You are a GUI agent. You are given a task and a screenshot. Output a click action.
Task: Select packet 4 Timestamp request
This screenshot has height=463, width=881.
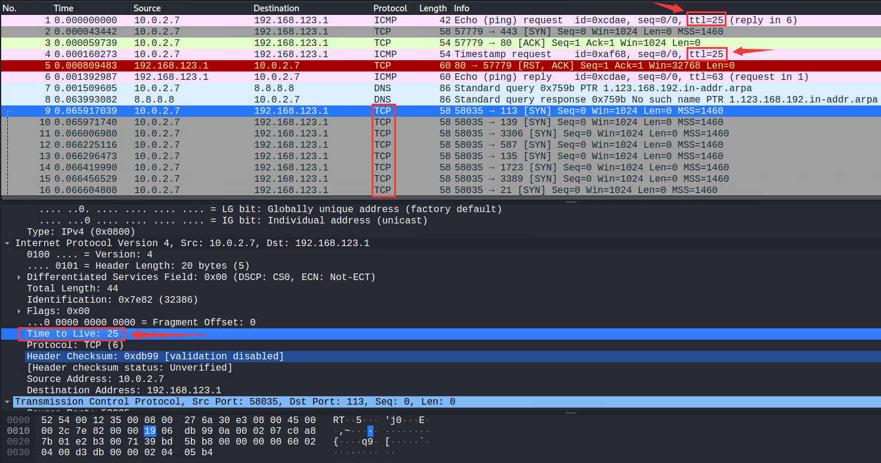click(x=440, y=54)
